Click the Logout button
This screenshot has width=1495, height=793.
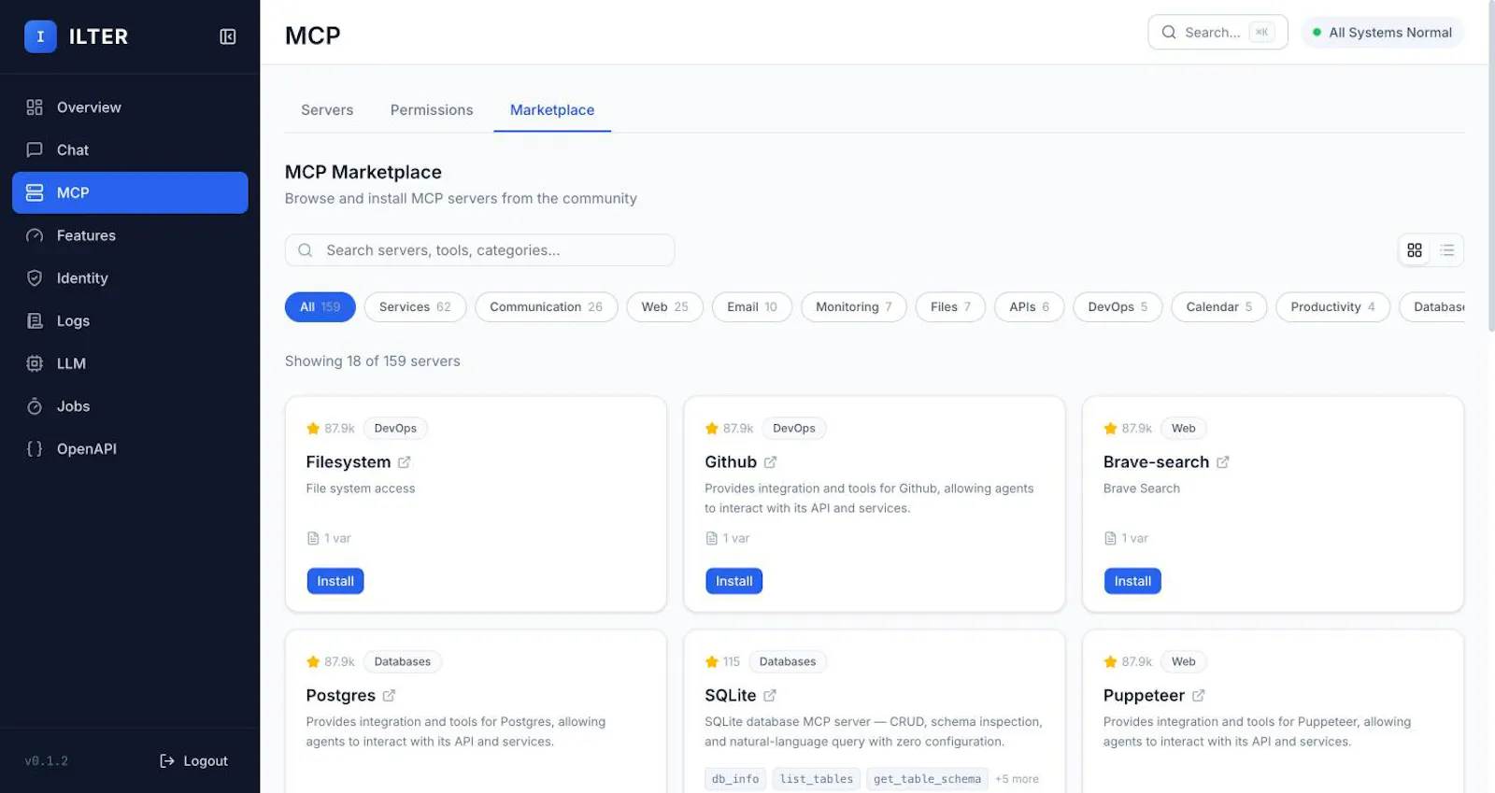[193, 761]
